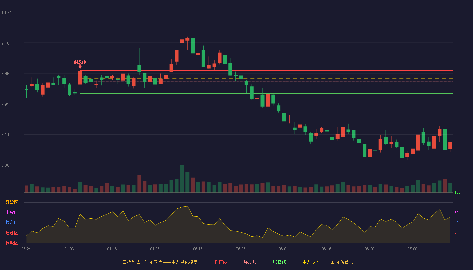Click the 06-04 date label
The image size is (473, 270).
pyautogui.click(x=283, y=249)
